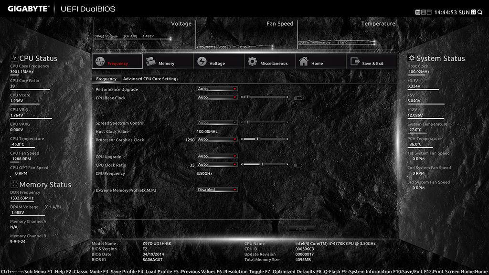Screen dimensions: 489x275
Task: Click the CPU Core Frequency 3901.13MHz reading
Action: pyautogui.click(x=22, y=72)
